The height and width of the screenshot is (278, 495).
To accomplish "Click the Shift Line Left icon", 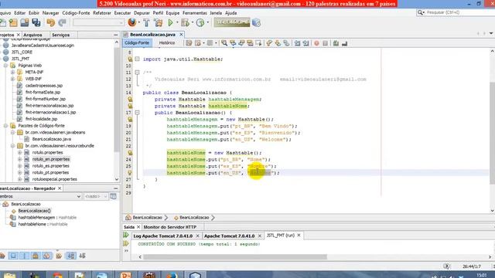I will click(x=297, y=43).
